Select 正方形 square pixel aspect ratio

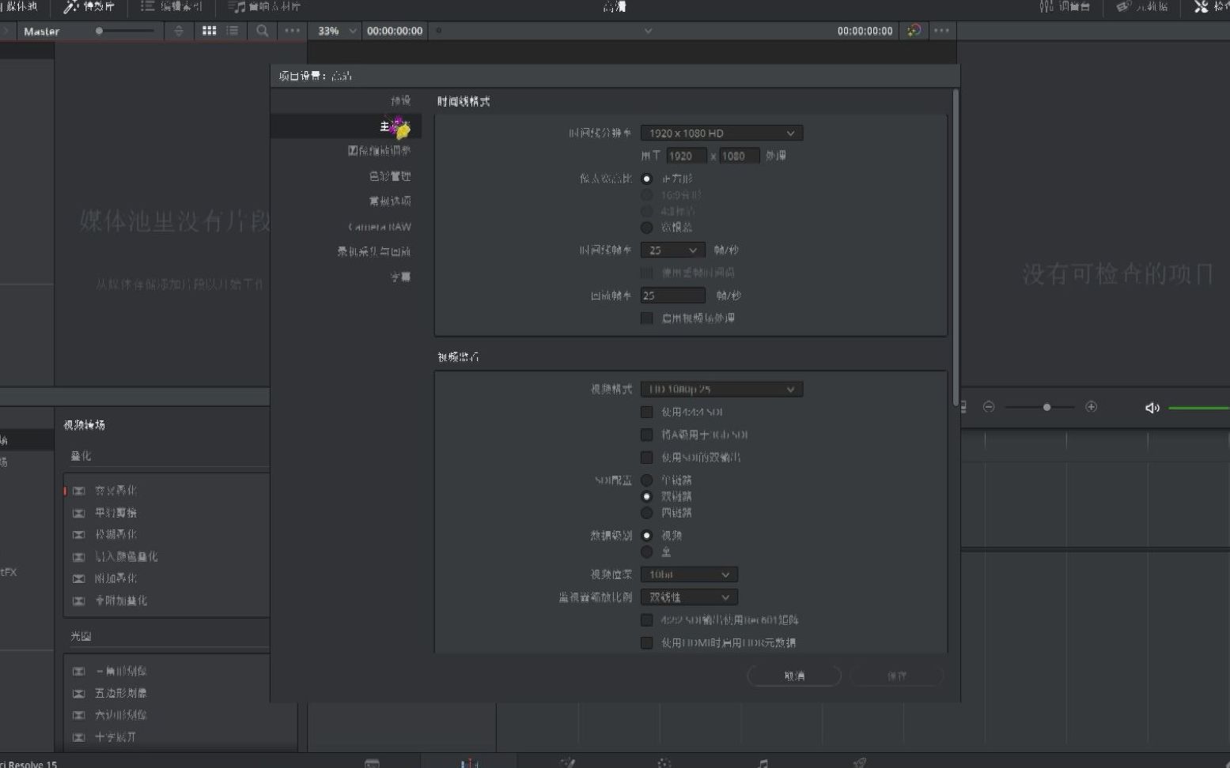(x=647, y=179)
